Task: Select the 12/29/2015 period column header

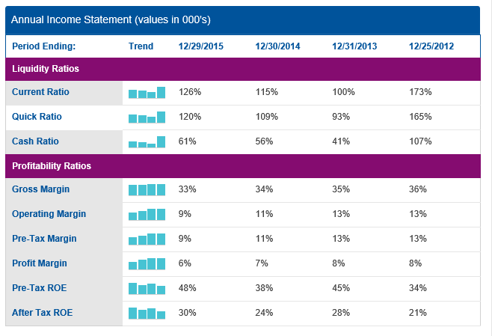Action: pyautogui.click(x=200, y=46)
